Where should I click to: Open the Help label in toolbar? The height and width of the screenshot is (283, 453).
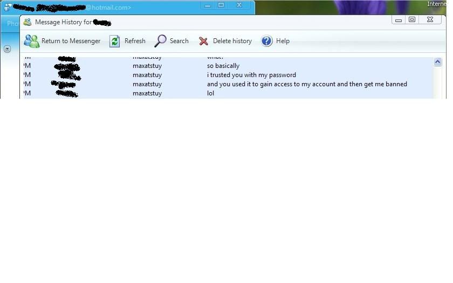click(283, 41)
